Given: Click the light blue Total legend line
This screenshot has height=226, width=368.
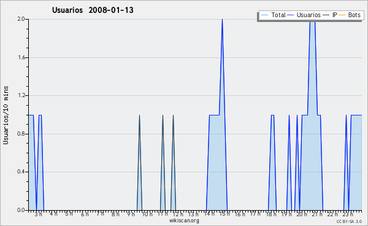Looking at the screenshot, I should [264, 15].
